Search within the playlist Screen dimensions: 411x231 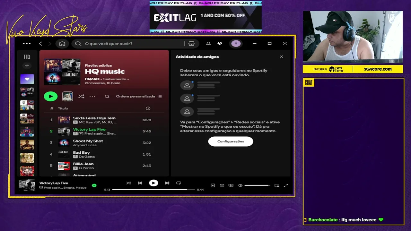(x=107, y=96)
